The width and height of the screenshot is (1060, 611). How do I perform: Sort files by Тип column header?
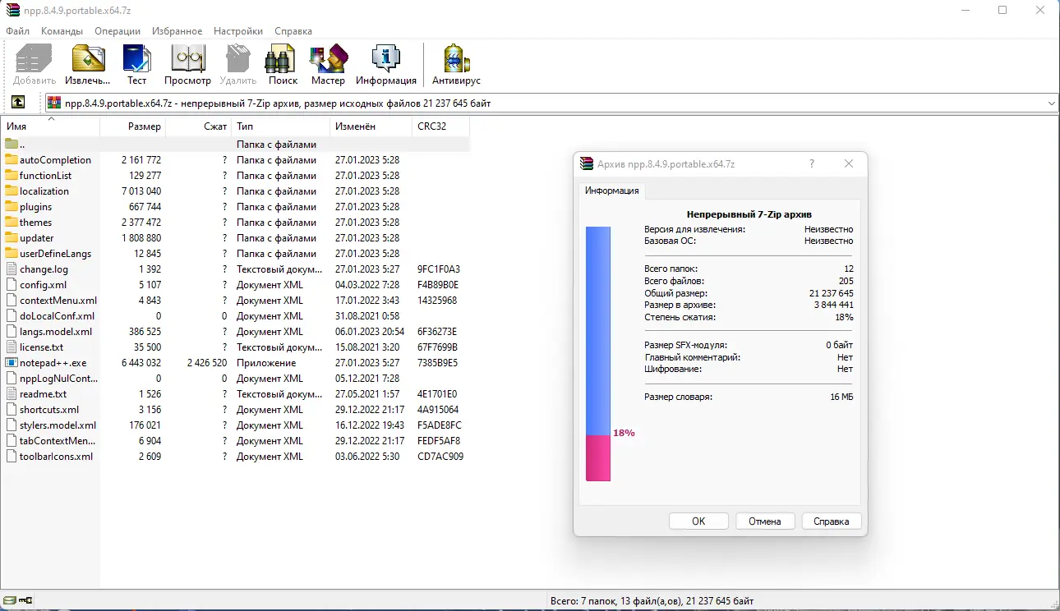point(281,127)
